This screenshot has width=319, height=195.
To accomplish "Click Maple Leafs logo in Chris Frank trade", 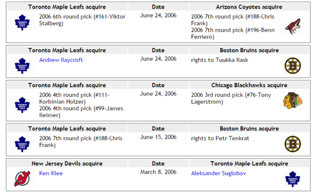I will pyautogui.click(x=22, y=144).
